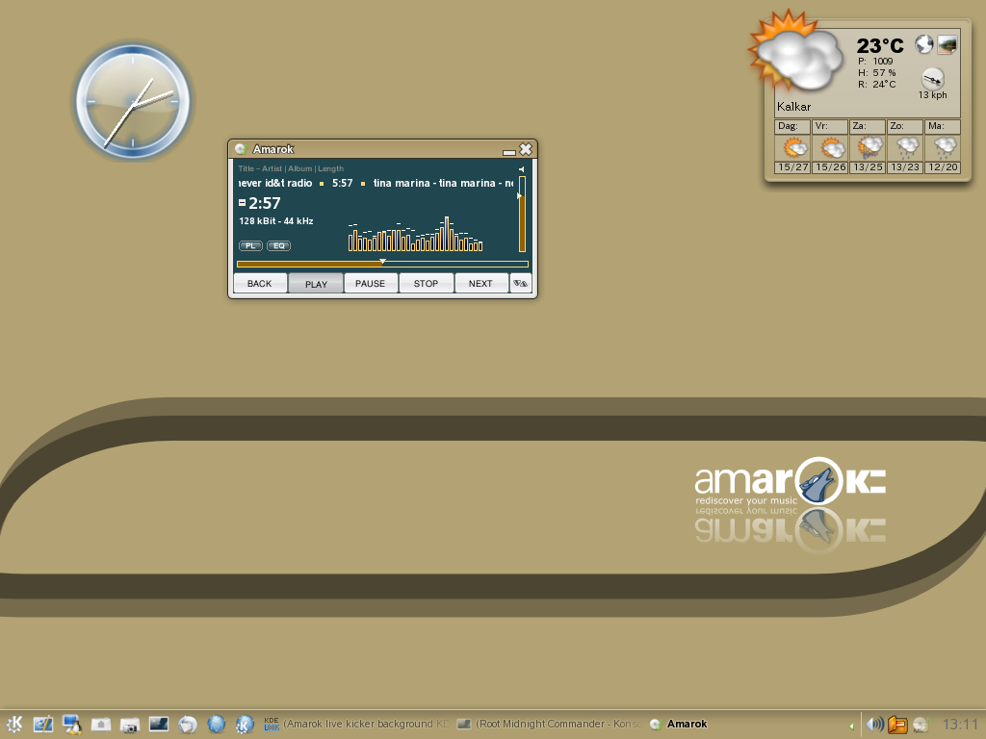Open the Konsole terminal panel icon
The height and width of the screenshot is (739, 986).
click(159, 724)
